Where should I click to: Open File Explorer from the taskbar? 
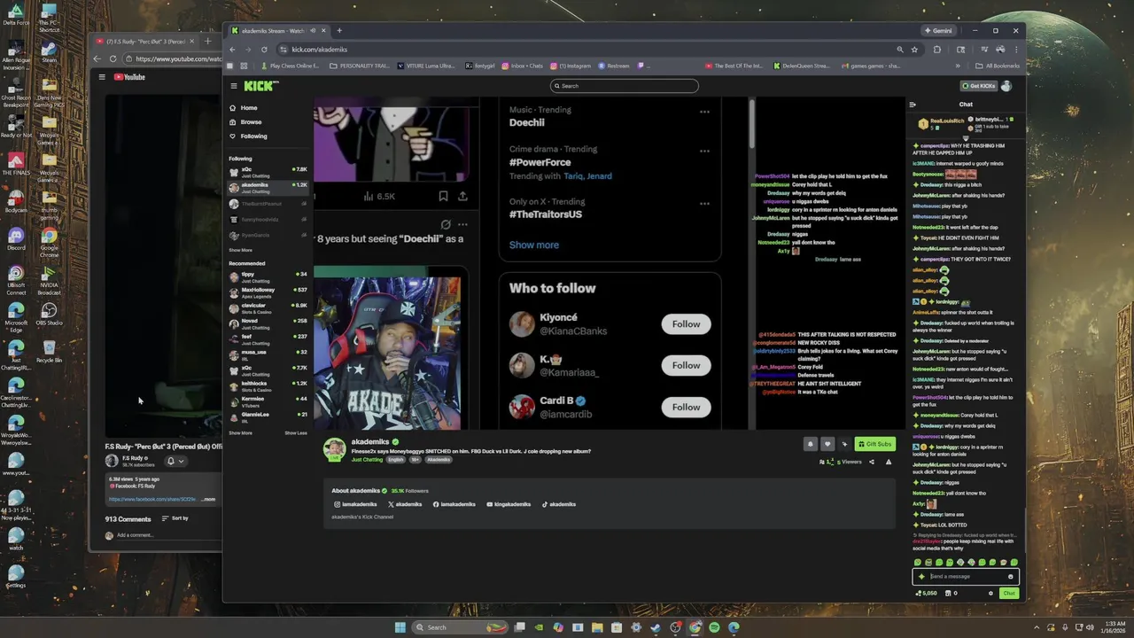tap(597, 627)
